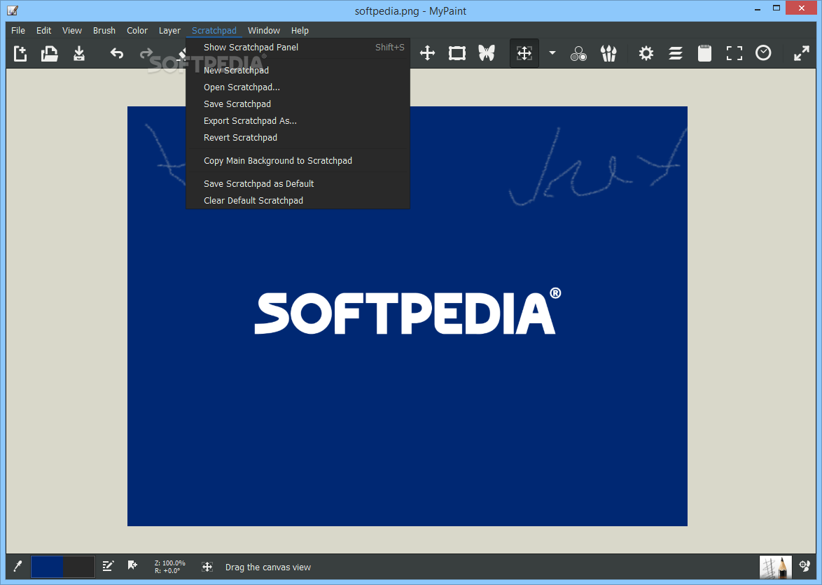822x585 pixels.
Task: Choose Show Scratchpad Panel
Action: point(298,47)
